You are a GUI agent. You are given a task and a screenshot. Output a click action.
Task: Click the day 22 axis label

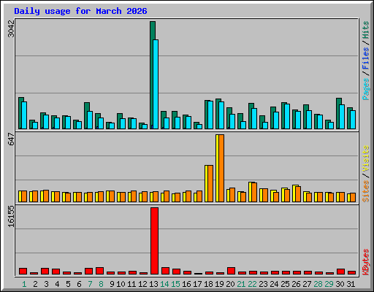tap(252, 284)
